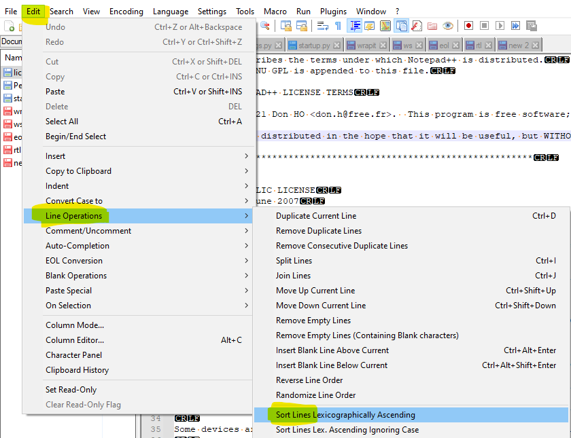Expand the Comment/Uncomment submenu
Image resolution: width=571 pixels, height=438 pixels.
(x=138, y=231)
